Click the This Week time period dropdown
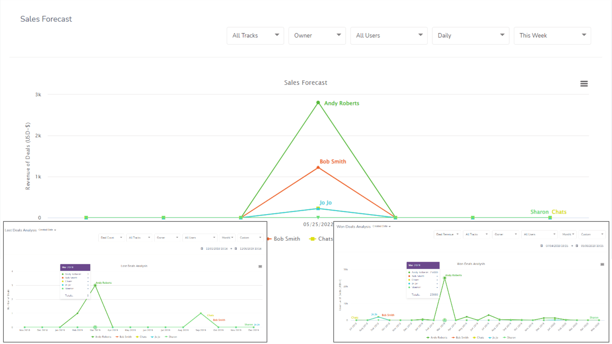The height and width of the screenshot is (344, 612). click(x=552, y=35)
